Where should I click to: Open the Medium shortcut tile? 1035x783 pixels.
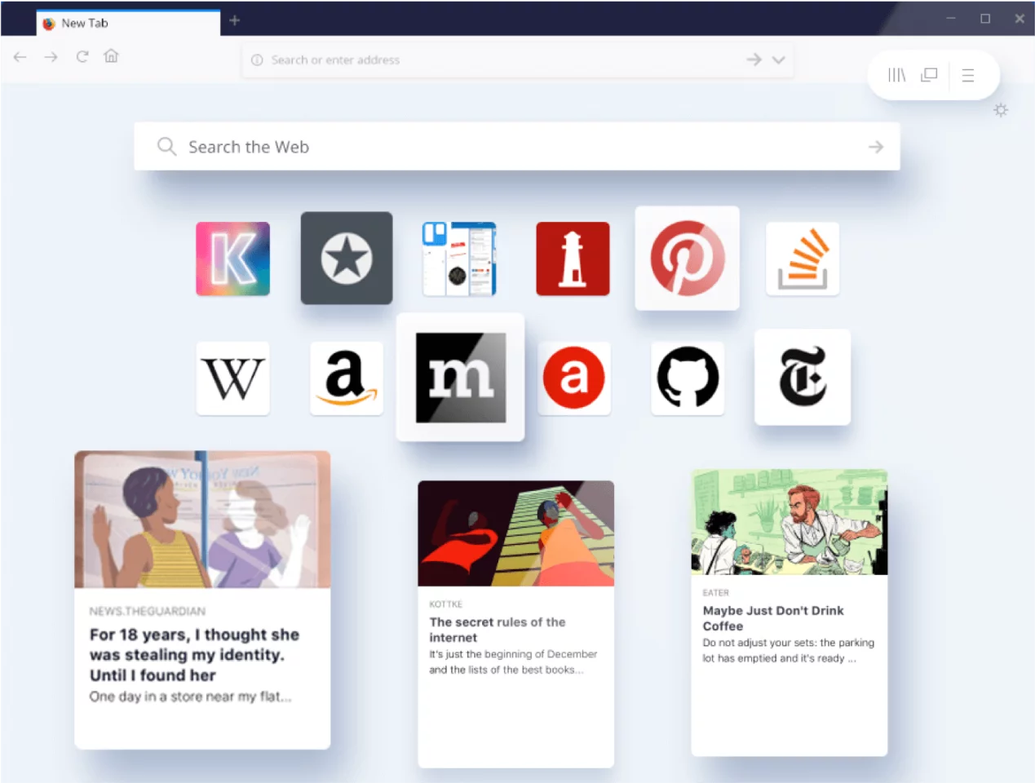[x=460, y=377]
